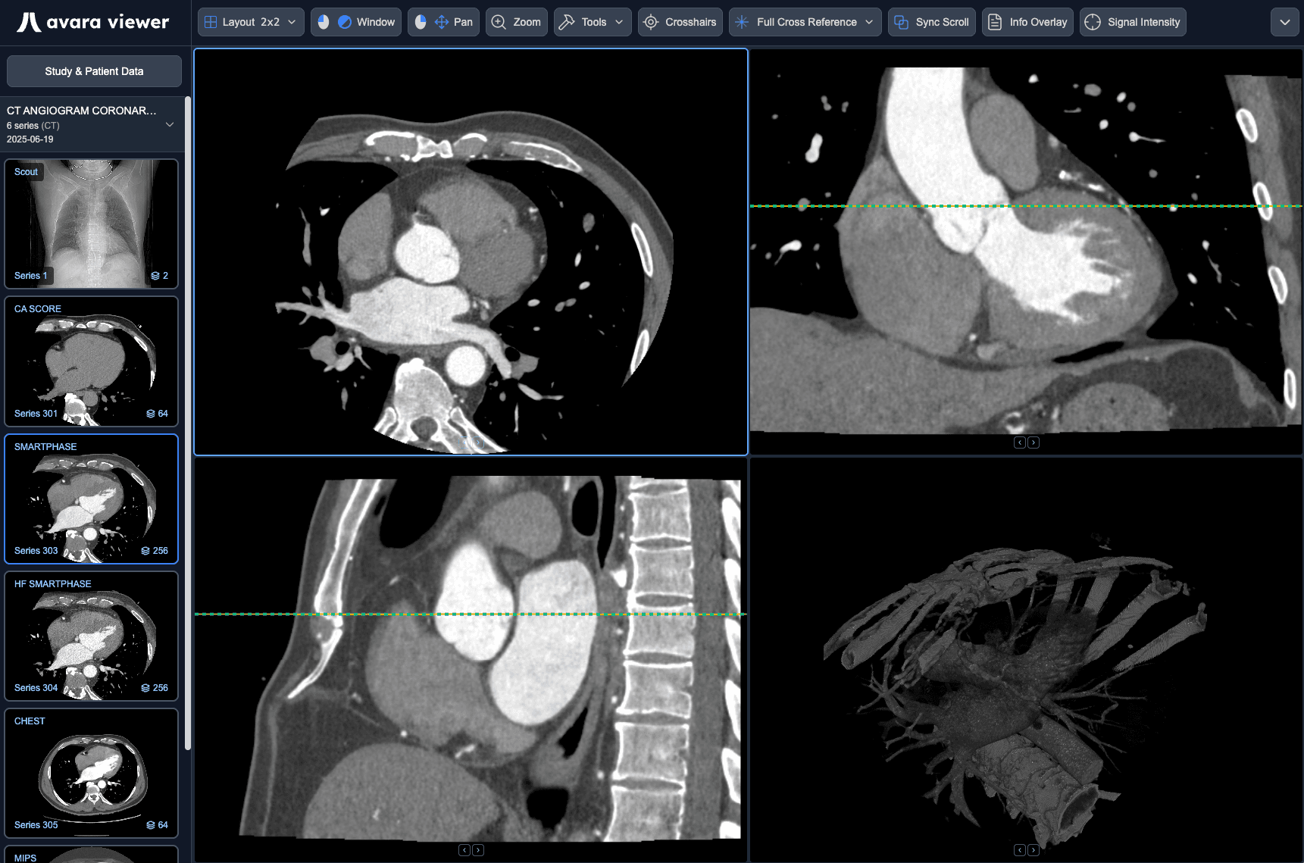Pick the HF SMARTPHASE Series 304 thumbnail

92,636
